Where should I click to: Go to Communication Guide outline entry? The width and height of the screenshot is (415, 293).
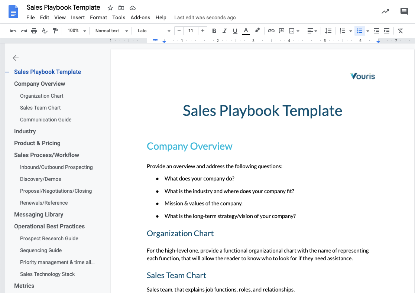point(46,120)
